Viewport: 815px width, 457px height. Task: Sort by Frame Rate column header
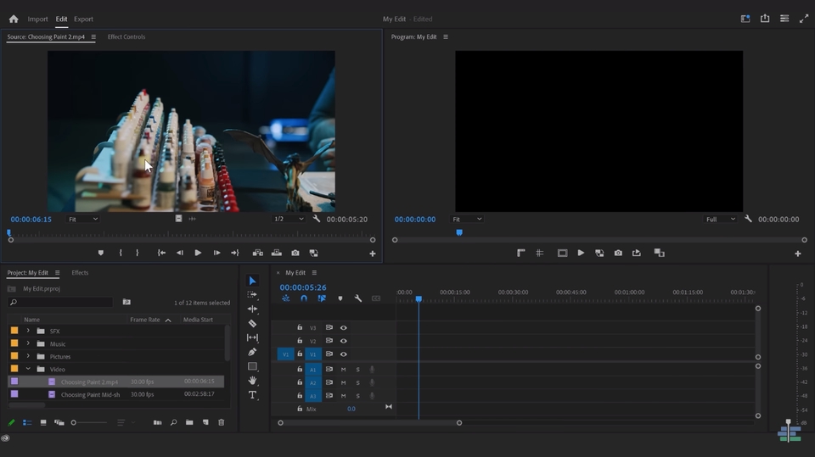pyautogui.click(x=145, y=320)
